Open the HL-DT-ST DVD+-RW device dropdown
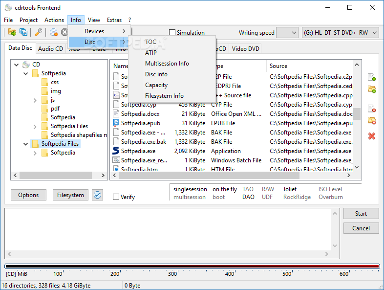 point(340,33)
